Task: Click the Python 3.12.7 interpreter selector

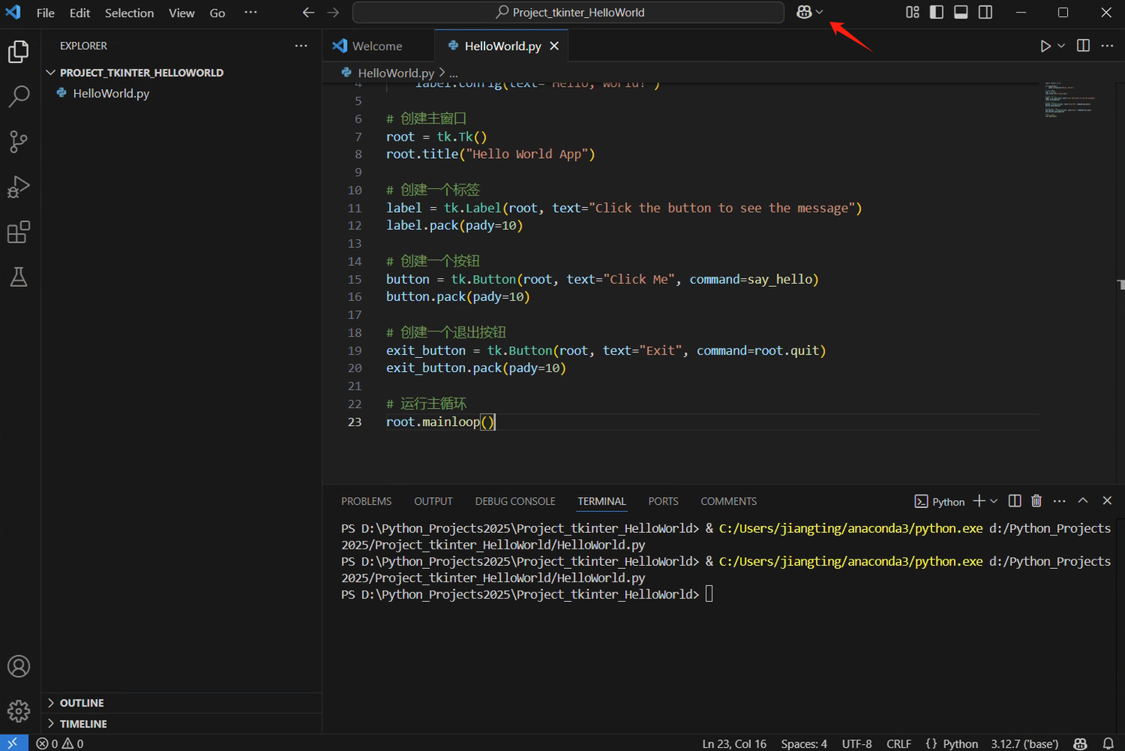Action: click(1024, 743)
